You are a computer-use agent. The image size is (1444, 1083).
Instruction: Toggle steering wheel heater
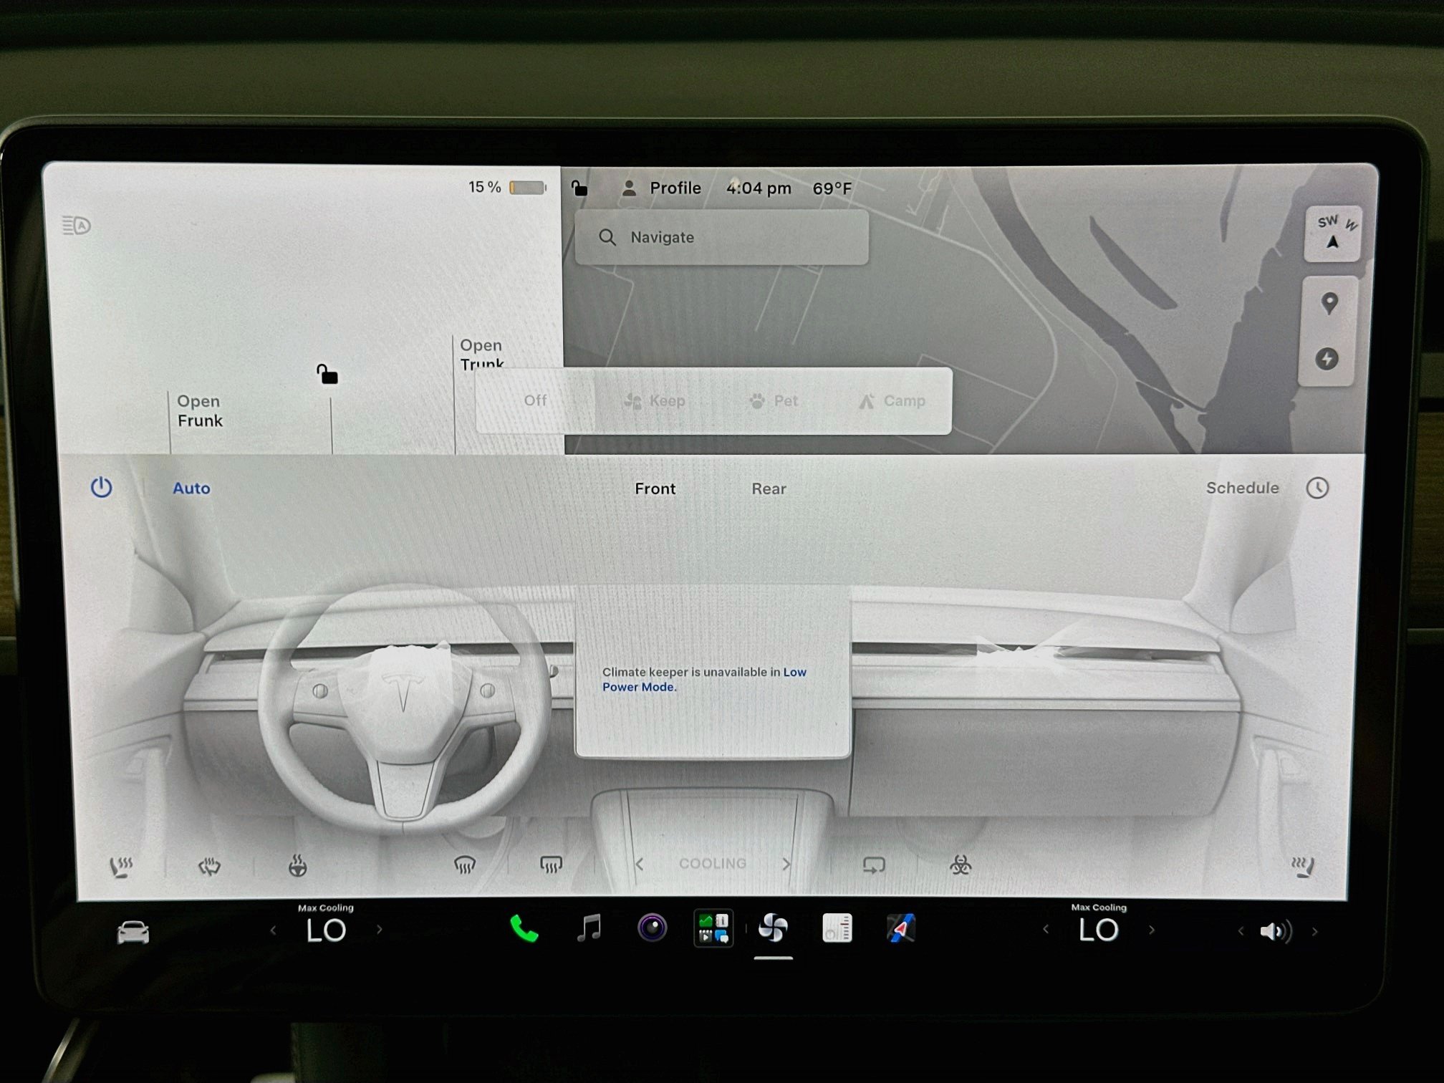pyautogui.click(x=297, y=867)
